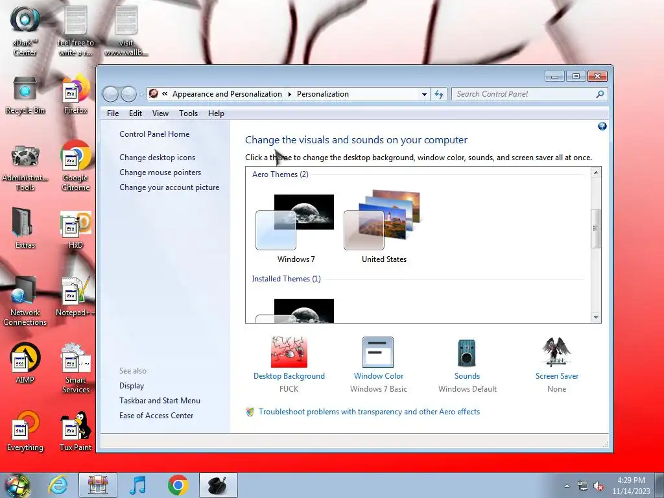Click Change mouse pointers link
664x498 pixels.
click(160, 172)
